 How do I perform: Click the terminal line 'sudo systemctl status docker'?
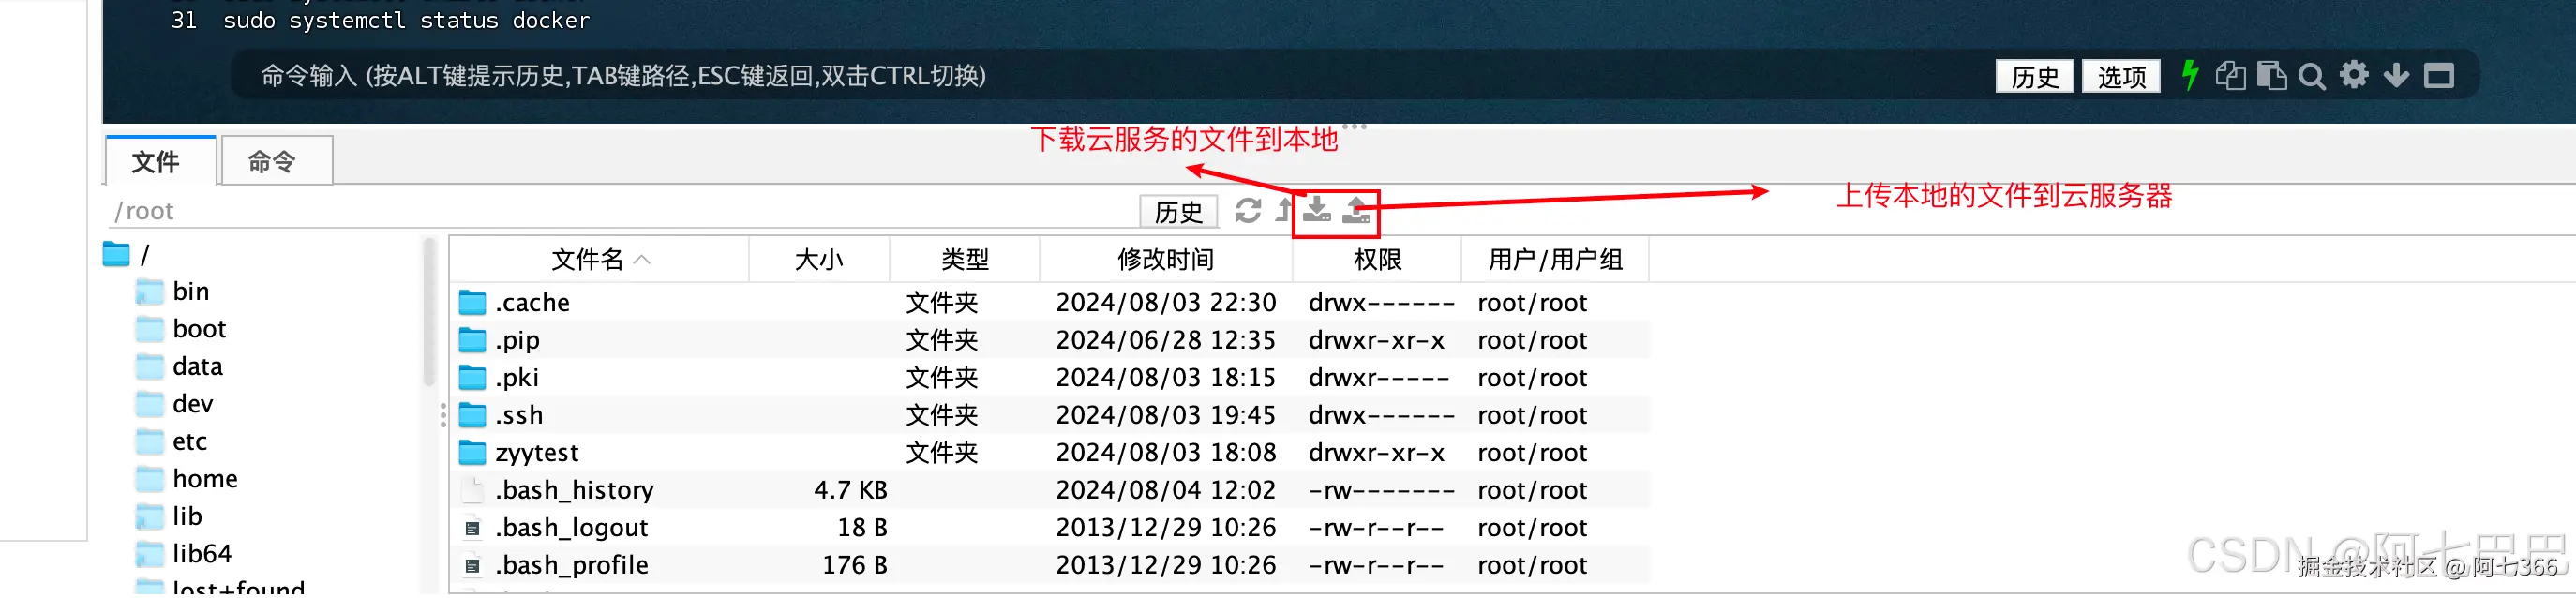point(406,20)
